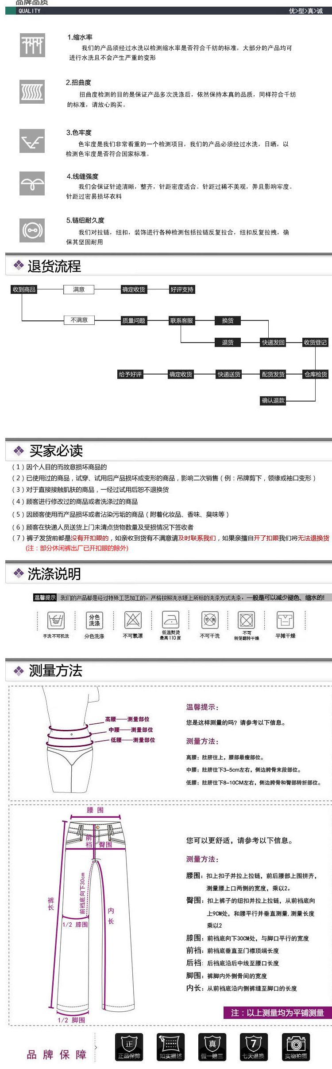Click the 高腰——测量部位 label
This screenshot has width=332, height=1069.
point(127,719)
